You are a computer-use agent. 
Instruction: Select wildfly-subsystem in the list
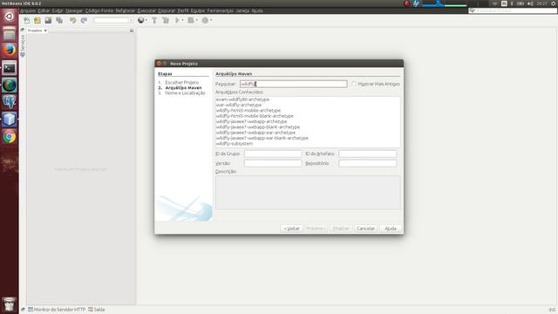point(235,143)
